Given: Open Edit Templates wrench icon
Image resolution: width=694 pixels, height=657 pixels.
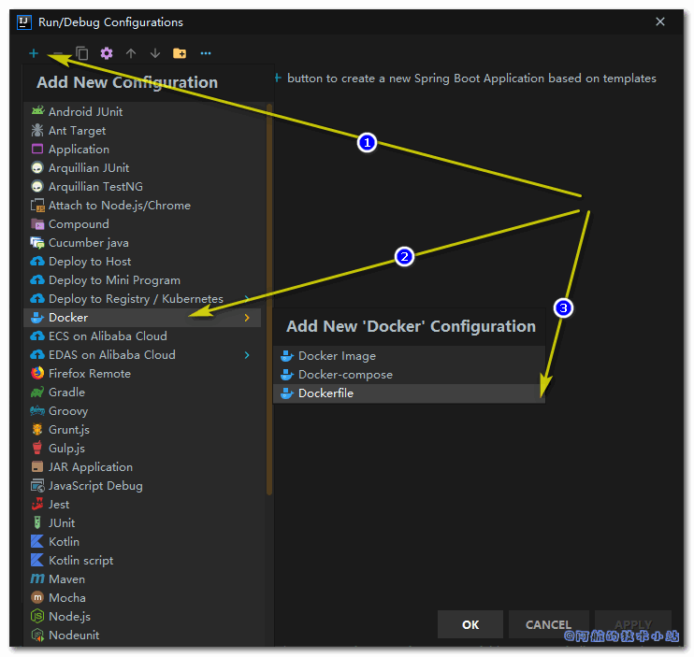Looking at the screenshot, I should click(107, 53).
